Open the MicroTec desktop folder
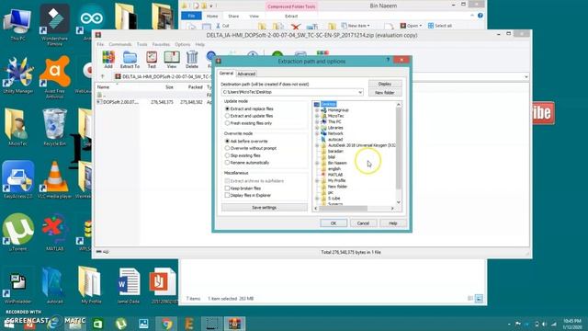The image size is (588, 331). coord(17,127)
